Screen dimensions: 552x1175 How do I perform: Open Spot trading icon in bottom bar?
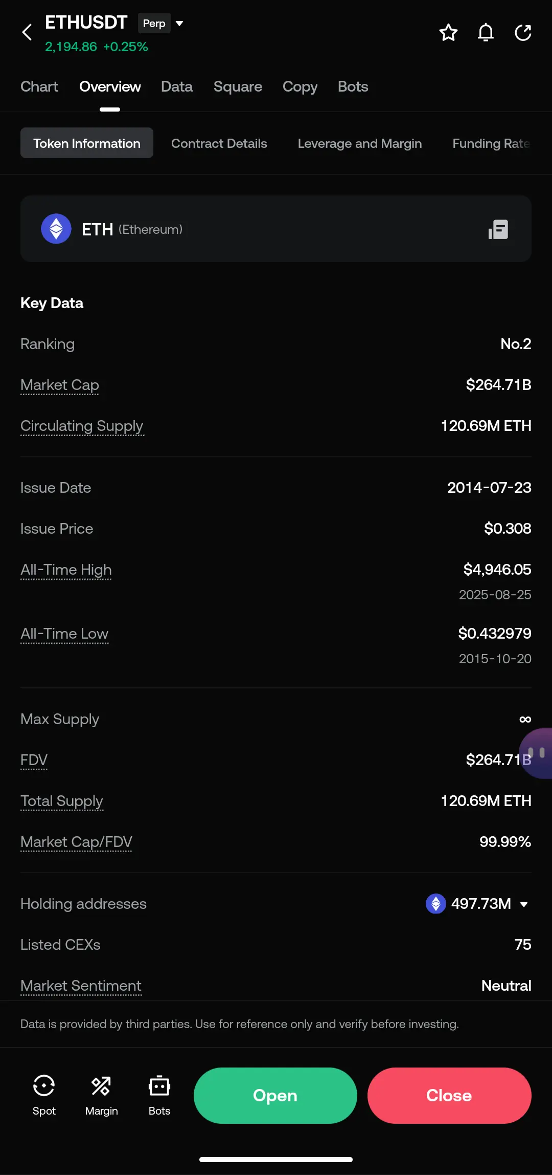point(44,1095)
